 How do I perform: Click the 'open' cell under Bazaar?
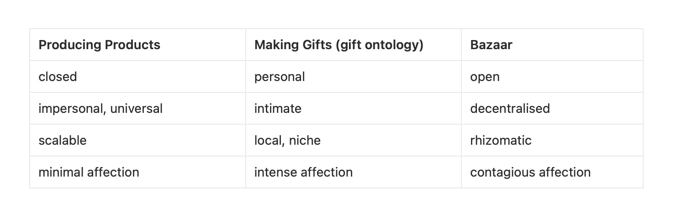[x=485, y=76]
